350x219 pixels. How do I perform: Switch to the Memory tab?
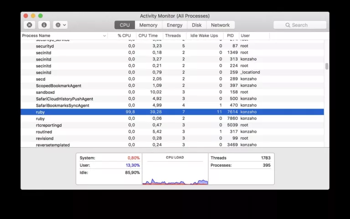tap(148, 25)
